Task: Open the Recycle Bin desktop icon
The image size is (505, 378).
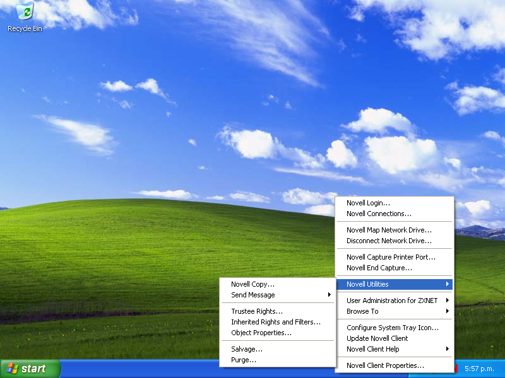Action: pos(25,17)
